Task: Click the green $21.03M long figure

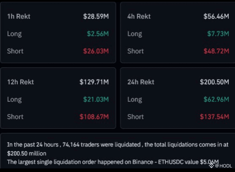Action: (x=96, y=99)
